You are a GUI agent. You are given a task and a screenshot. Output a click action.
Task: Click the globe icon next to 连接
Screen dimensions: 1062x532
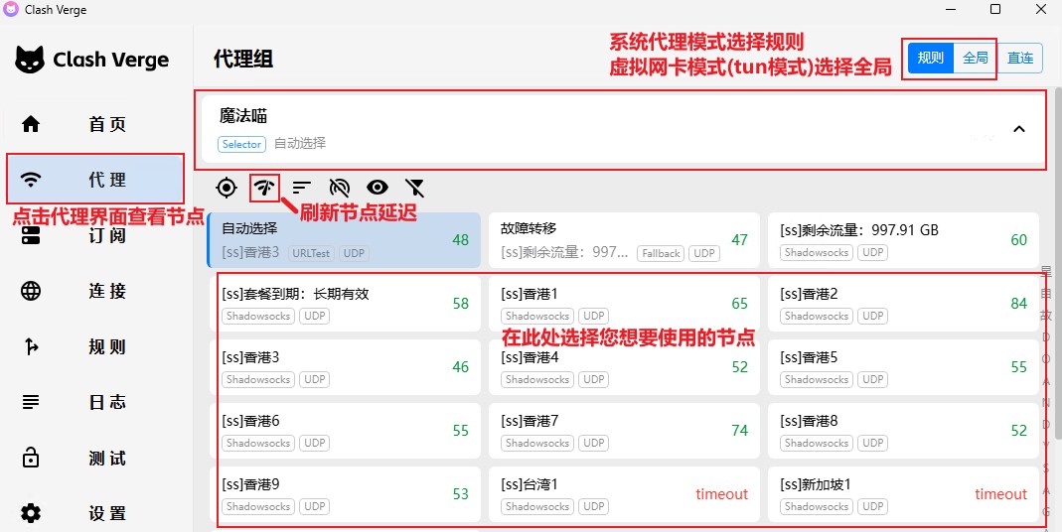(x=31, y=291)
